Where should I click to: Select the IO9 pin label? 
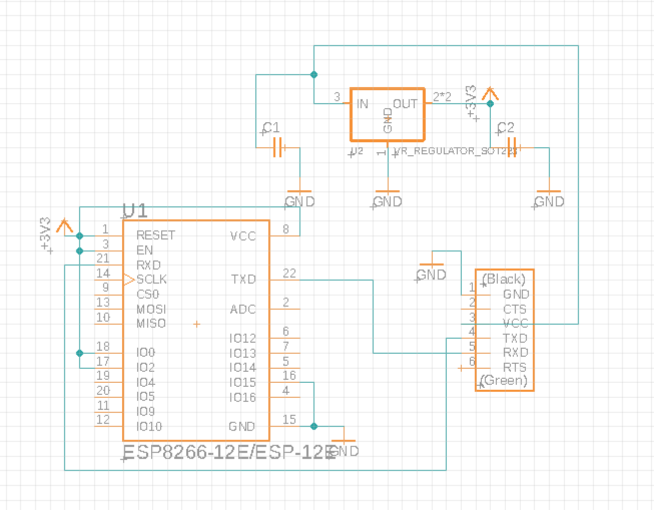146,412
